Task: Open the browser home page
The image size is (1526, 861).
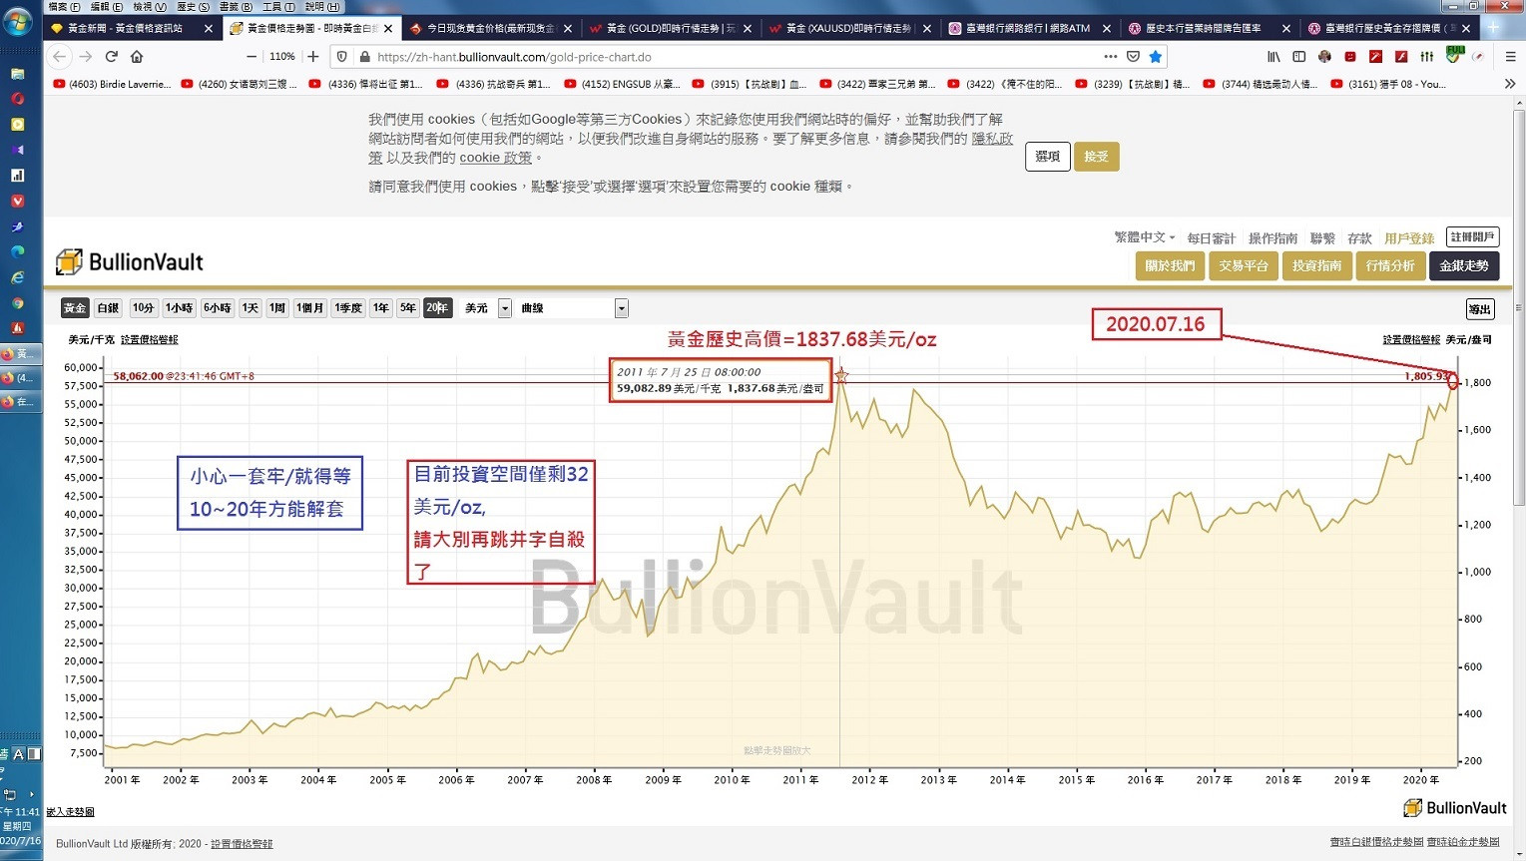Action: 137,57
